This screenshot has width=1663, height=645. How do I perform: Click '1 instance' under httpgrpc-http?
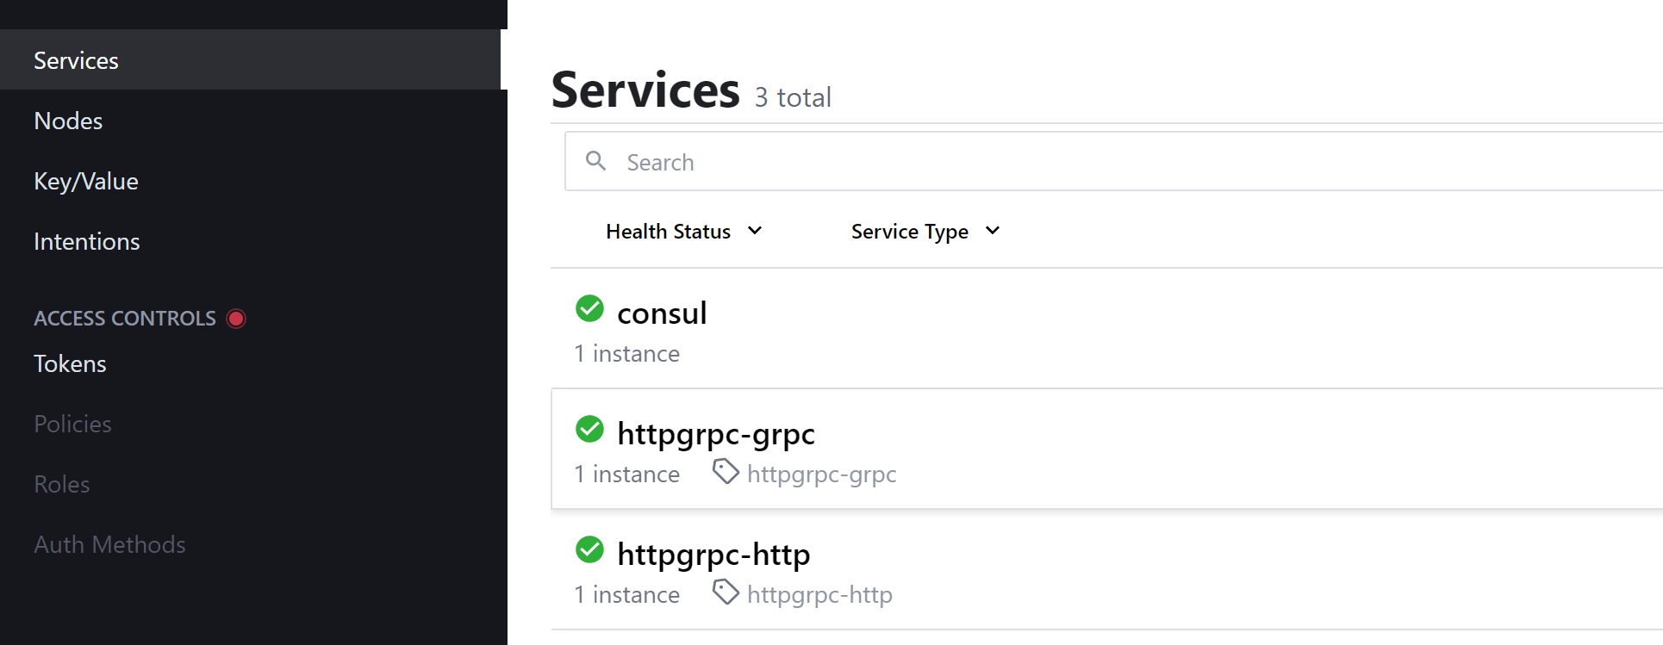point(627,594)
